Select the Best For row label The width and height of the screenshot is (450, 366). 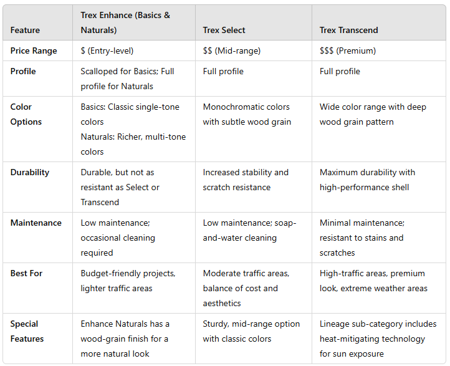coord(26,273)
